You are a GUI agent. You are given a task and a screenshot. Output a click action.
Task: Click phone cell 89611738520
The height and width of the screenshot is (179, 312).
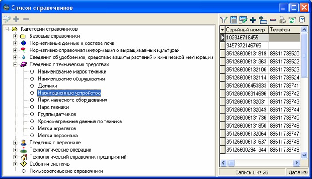point(285,54)
